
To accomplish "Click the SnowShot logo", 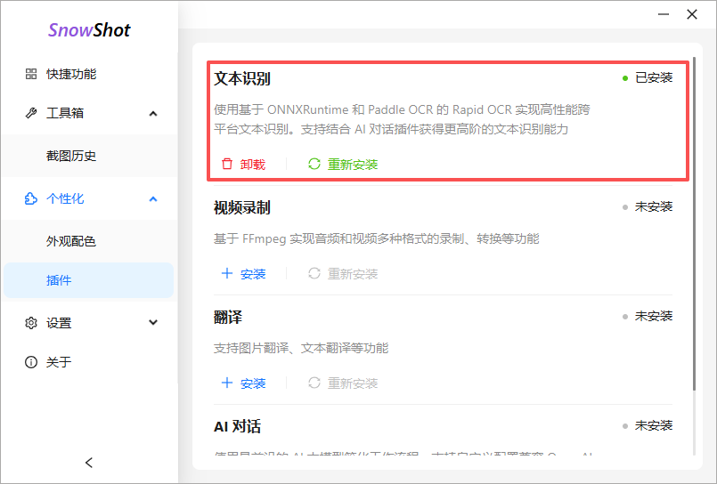I will tap(89, 30).
